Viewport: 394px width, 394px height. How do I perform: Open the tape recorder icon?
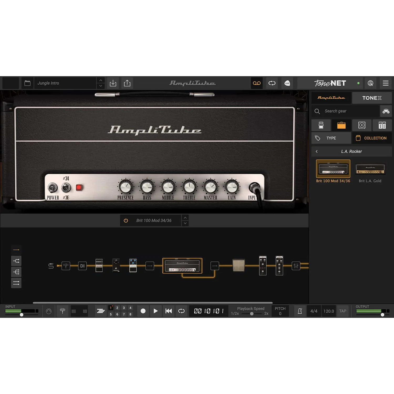257,83
